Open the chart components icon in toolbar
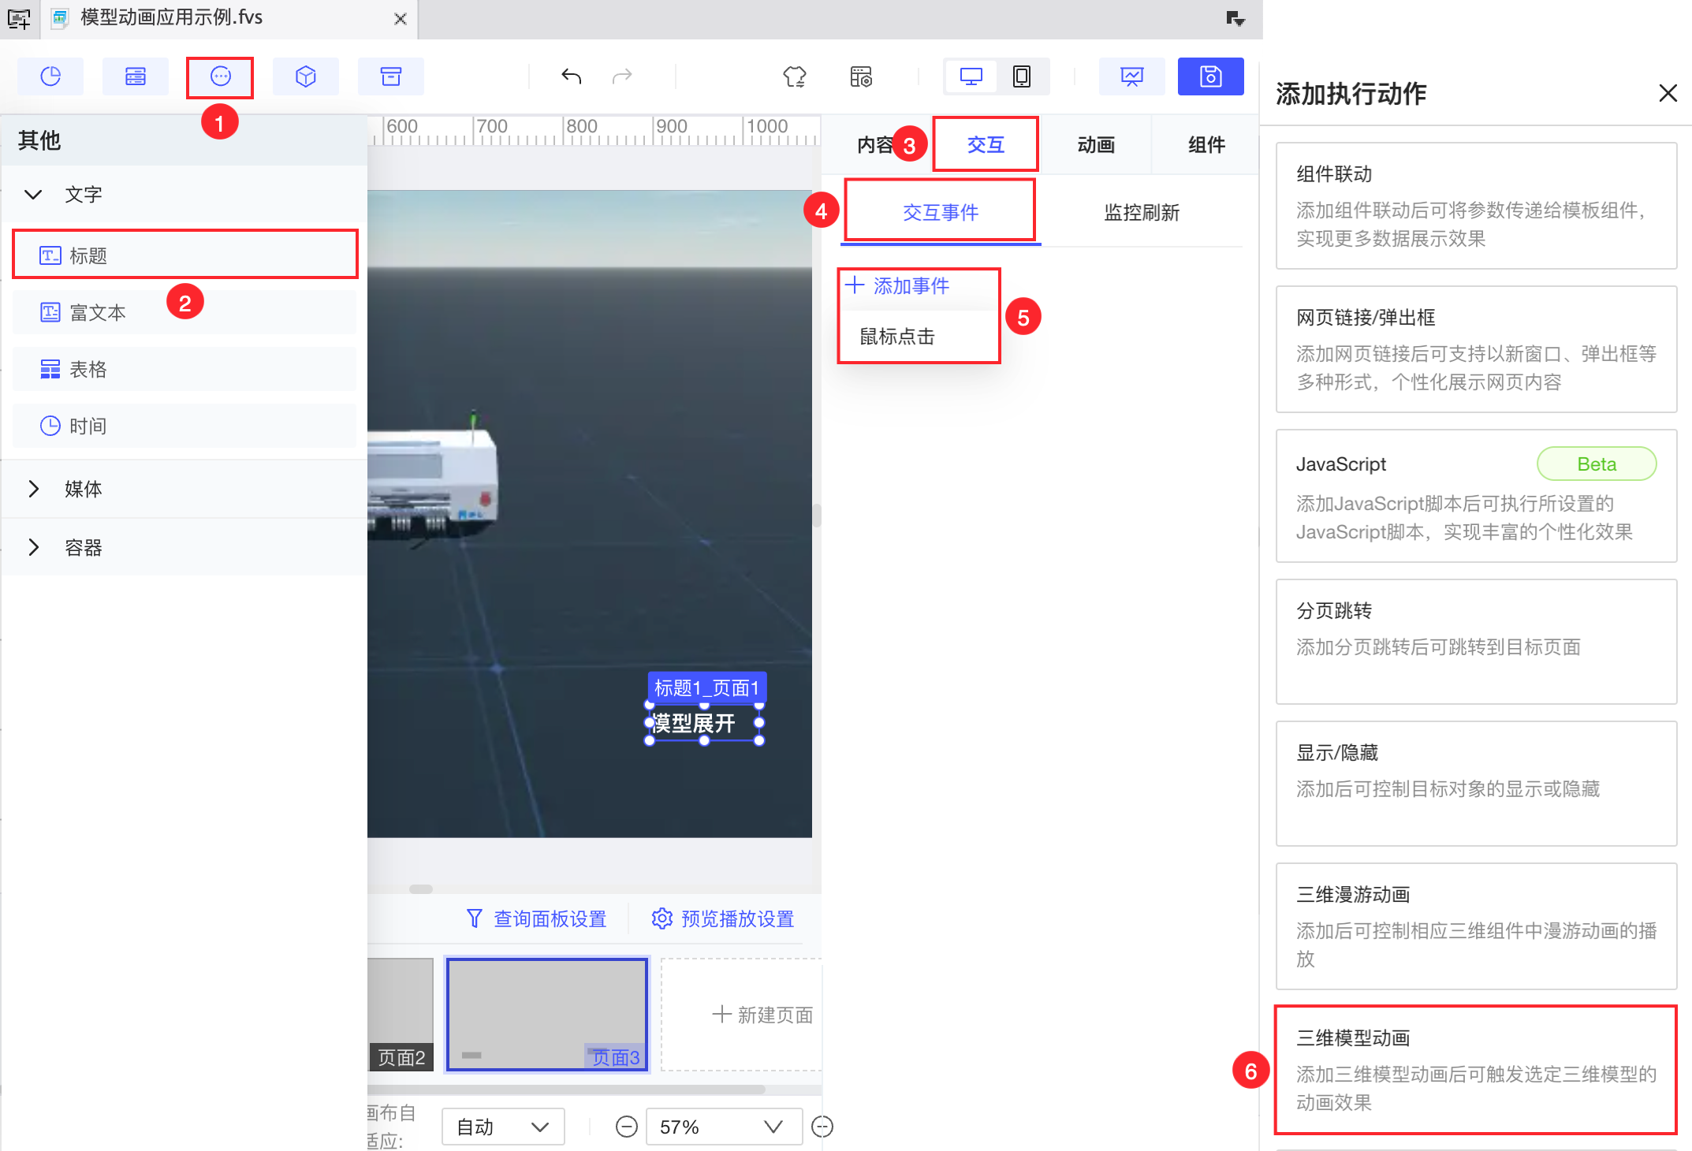The image size is (1692, 1151). tap(50, 76)
